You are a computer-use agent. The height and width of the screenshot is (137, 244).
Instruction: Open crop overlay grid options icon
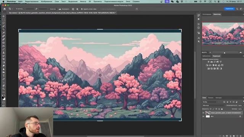coord(73,9)
